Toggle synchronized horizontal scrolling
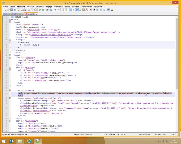The image size is (181, 144). [x=66, y=10]
